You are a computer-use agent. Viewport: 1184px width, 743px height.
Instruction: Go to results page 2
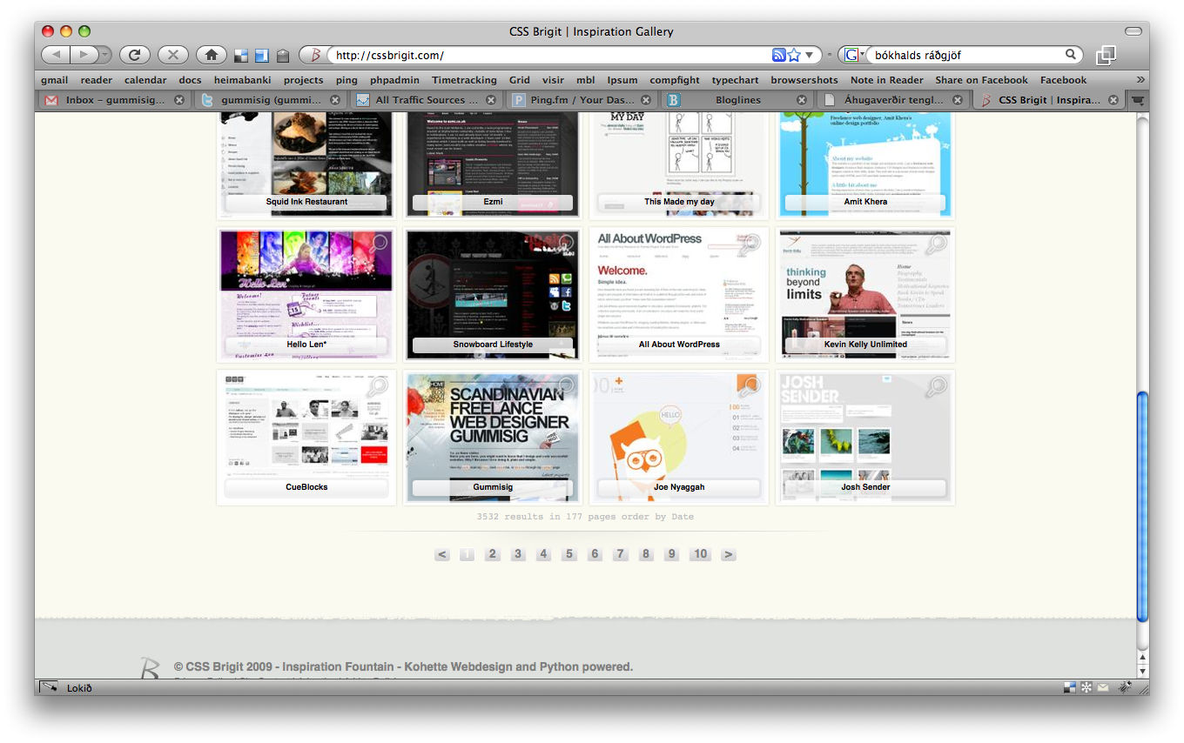pyautogui.click(x=493, y=554)
